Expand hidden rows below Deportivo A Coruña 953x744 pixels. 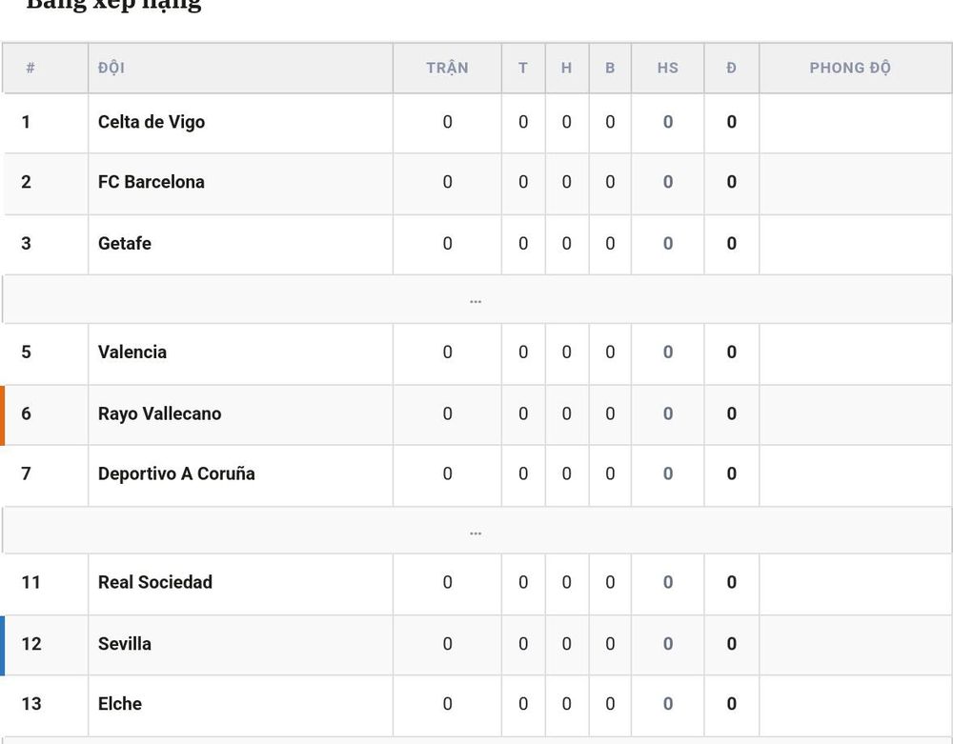pos(476,531)
